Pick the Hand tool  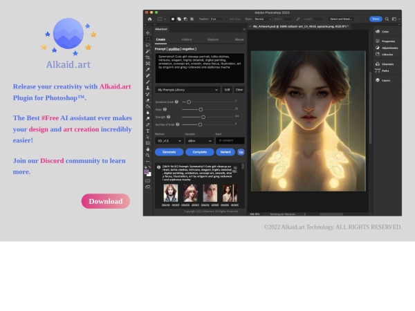(147, 149)
